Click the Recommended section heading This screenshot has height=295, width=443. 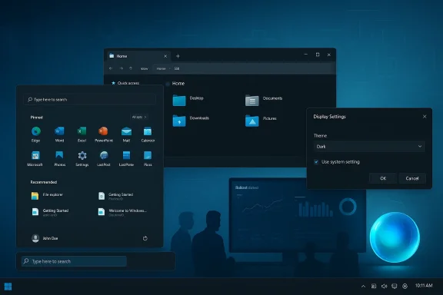pos(44,182)
